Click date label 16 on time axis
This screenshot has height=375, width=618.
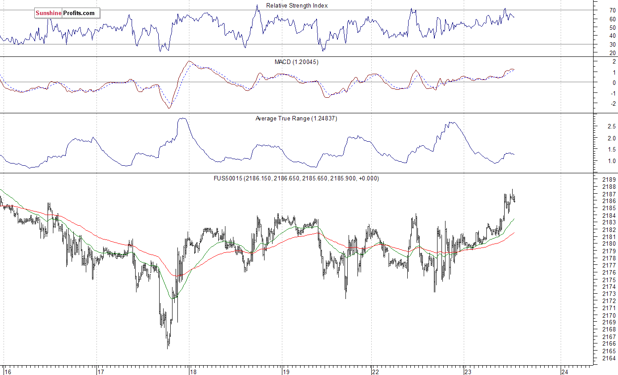[x=8, y=371]
